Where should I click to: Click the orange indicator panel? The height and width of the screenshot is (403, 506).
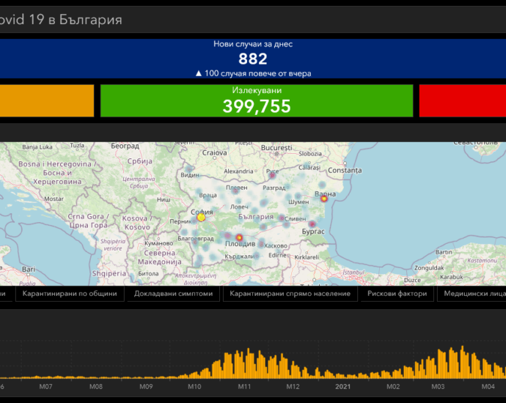(x=47, y=100)
